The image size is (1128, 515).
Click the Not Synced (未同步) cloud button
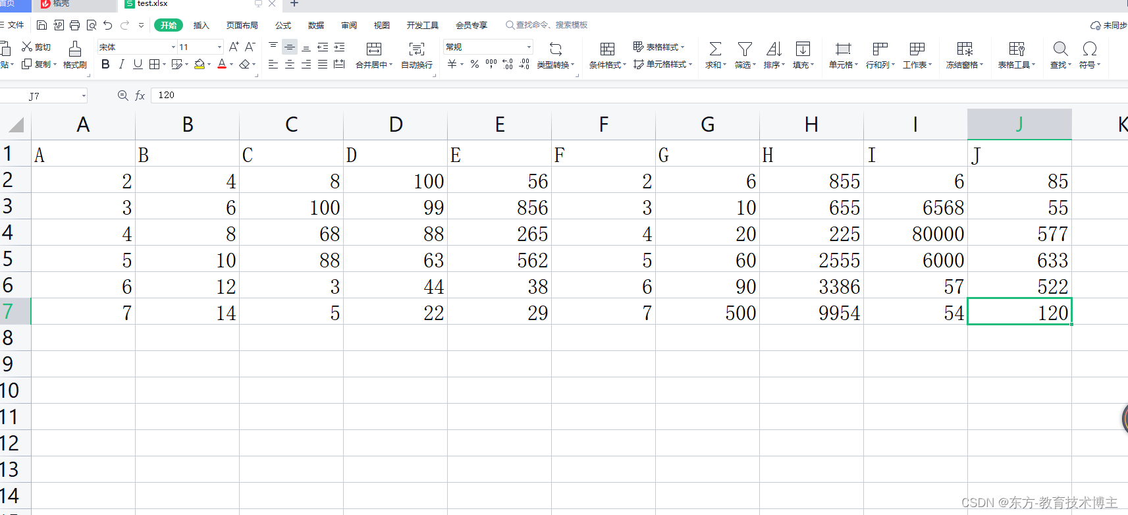click(1109, 25)
